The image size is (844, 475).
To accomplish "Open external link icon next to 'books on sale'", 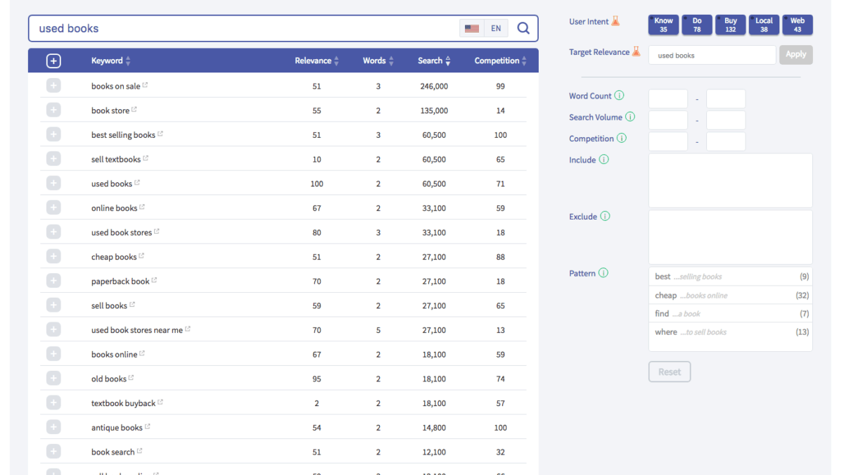I will [x=146, y=85].
